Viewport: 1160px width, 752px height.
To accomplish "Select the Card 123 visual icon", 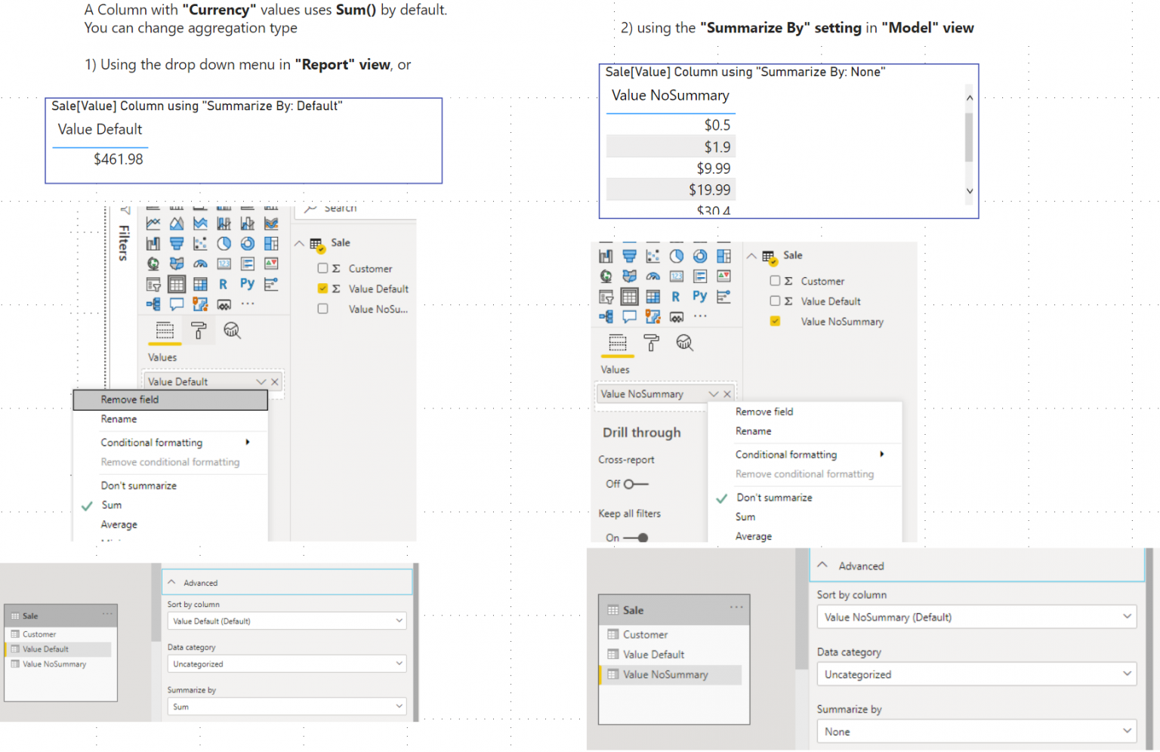I will (x=224, y=264).
